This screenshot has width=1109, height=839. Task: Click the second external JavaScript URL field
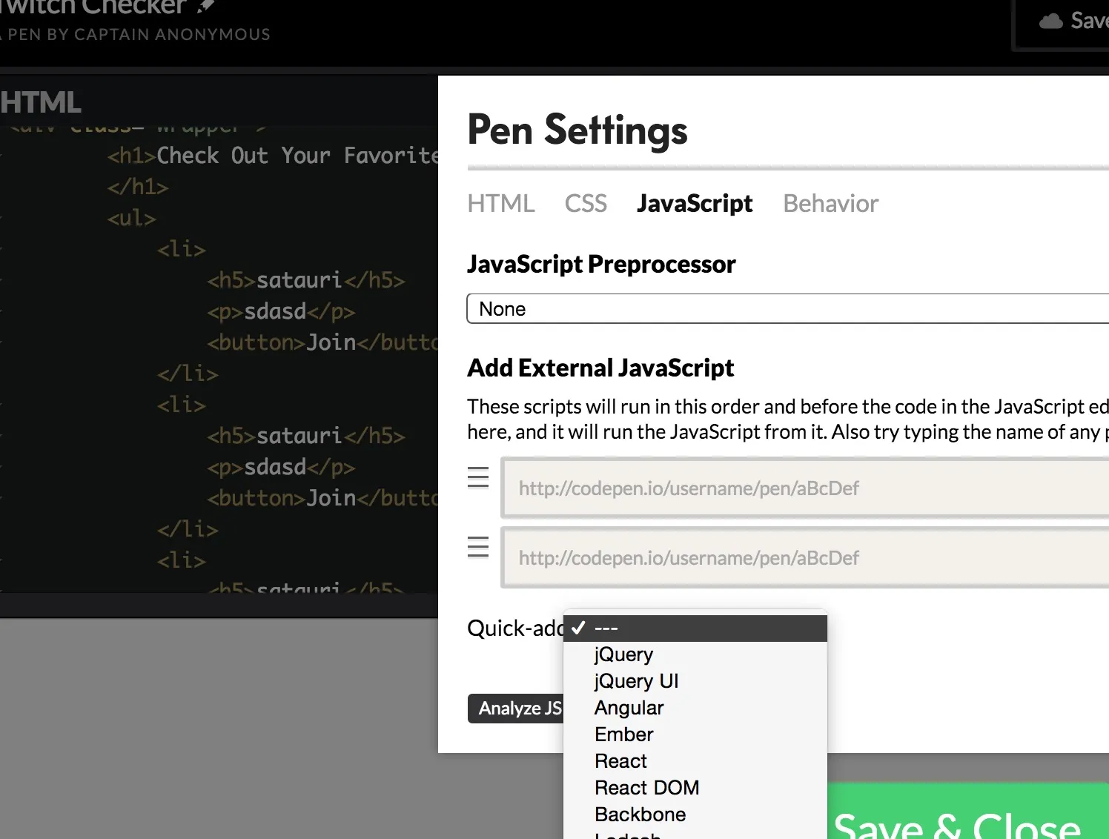805,557
